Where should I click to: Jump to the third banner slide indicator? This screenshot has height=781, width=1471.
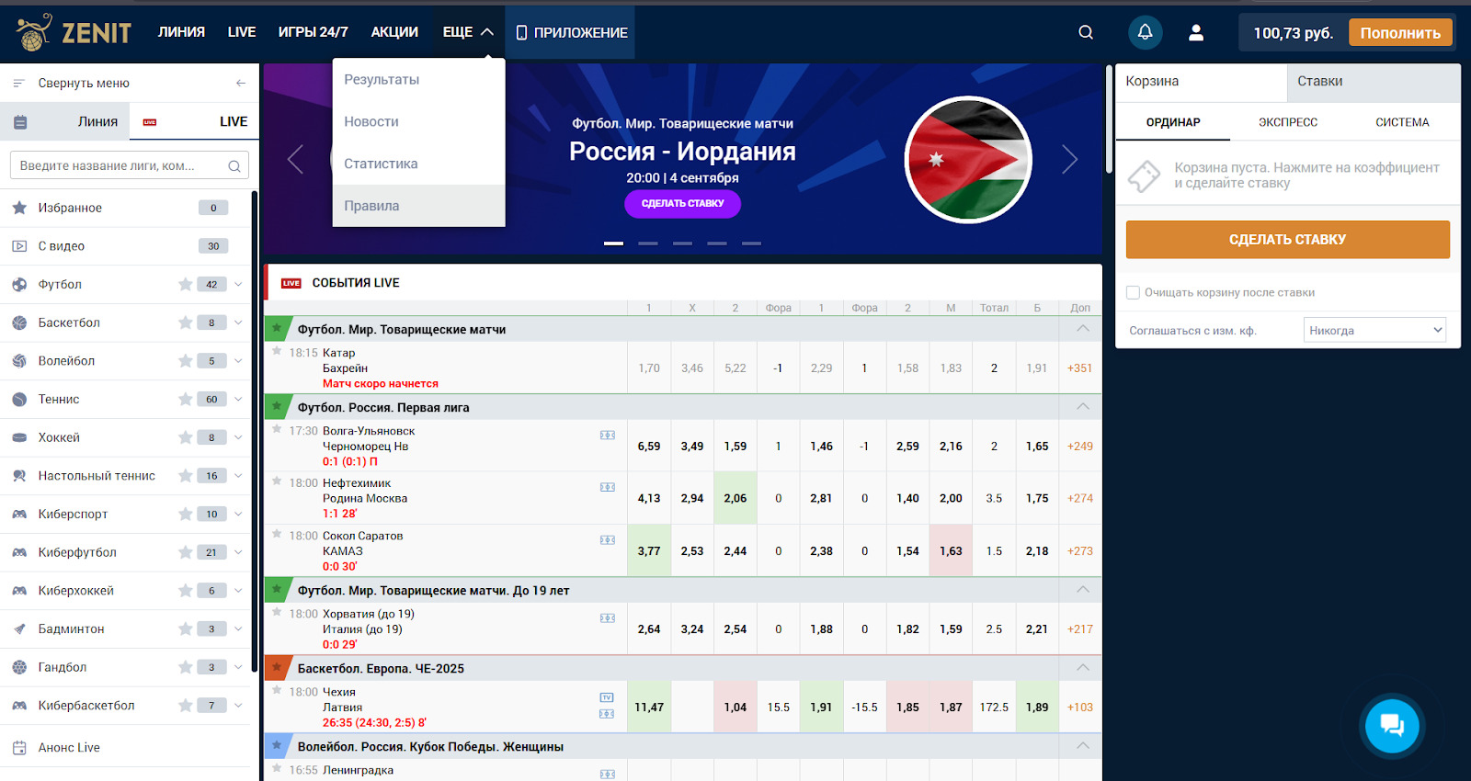click(682, 243)
